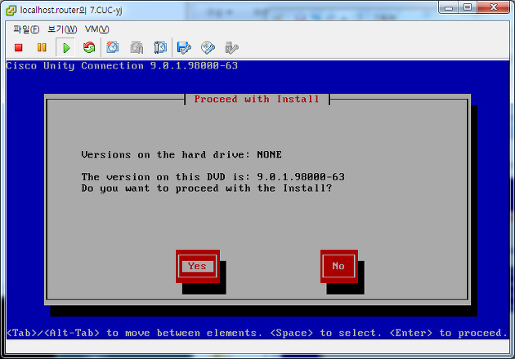
Task: Connect a floppy with the floppy disk icon
Action: 184,47
